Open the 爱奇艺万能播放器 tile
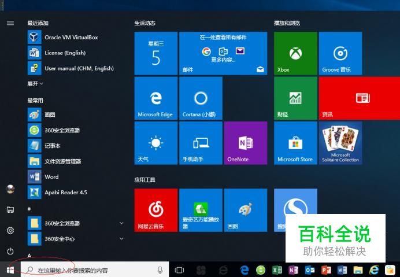Viewport: 400px width, 277px height. tap(201, 210)
